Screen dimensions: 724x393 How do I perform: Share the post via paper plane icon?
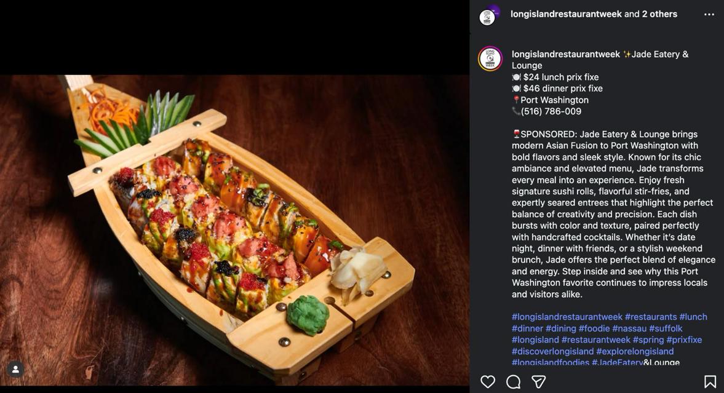click(539, 382)
